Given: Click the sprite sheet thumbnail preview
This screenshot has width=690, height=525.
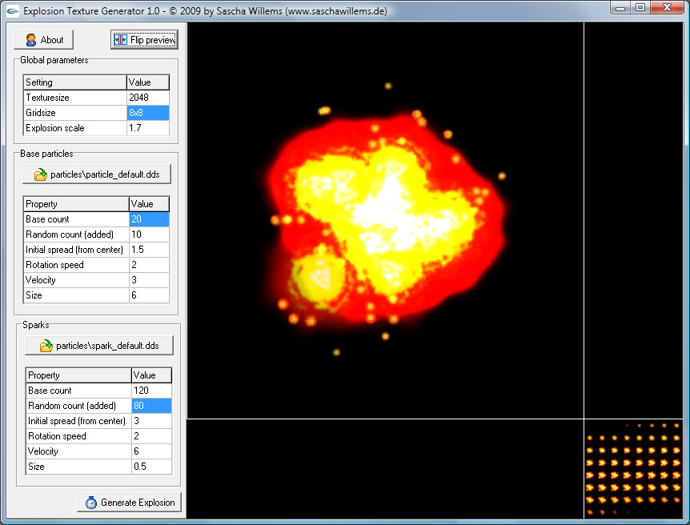Looking at the screenshot, I should [633, 468].
